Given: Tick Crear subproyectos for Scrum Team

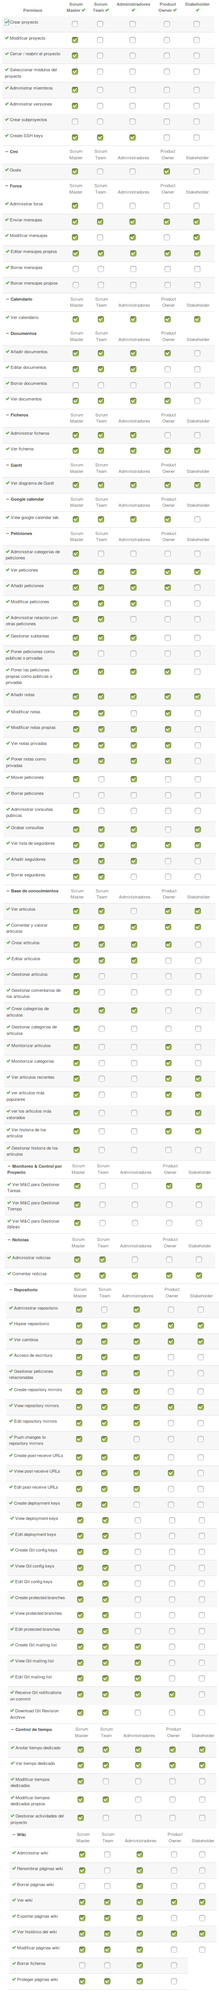Looking at the screenshot, I should 100,122.
